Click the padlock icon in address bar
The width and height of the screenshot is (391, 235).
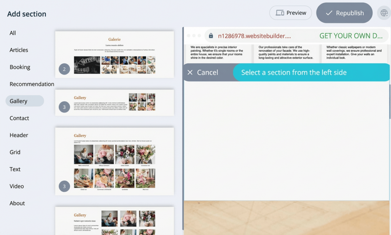pyautogui.click(x=211, y=36)
